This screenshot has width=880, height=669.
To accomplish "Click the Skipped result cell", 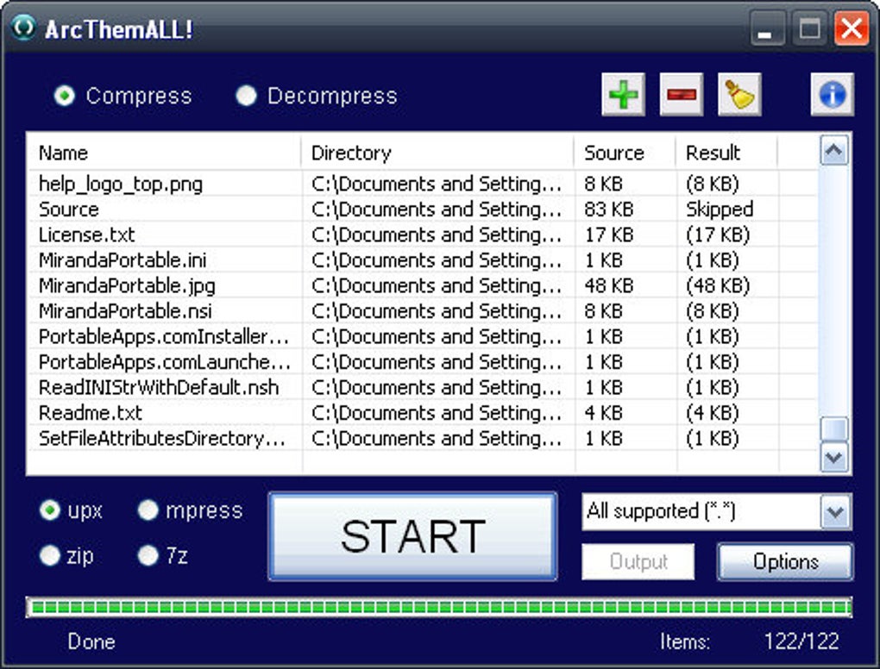I will coord(720,209).
